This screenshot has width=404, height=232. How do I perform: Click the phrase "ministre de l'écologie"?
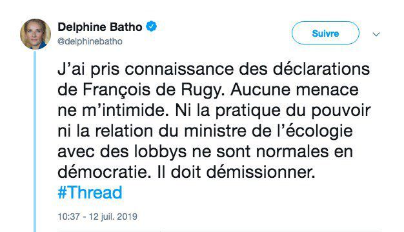[x=268, y=131]
